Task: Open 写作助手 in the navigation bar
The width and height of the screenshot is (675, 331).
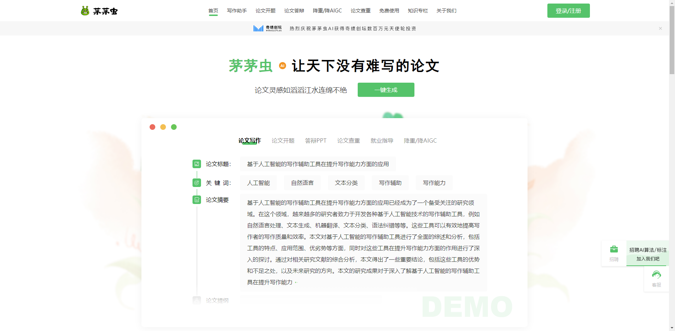Action: 237,11
